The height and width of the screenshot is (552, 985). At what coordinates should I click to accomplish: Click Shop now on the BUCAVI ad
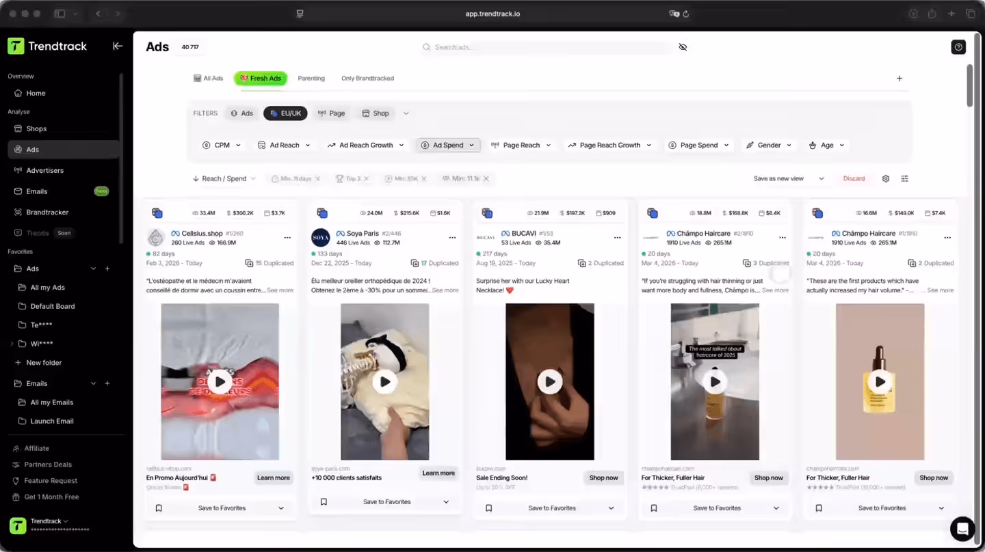[603, 478]
